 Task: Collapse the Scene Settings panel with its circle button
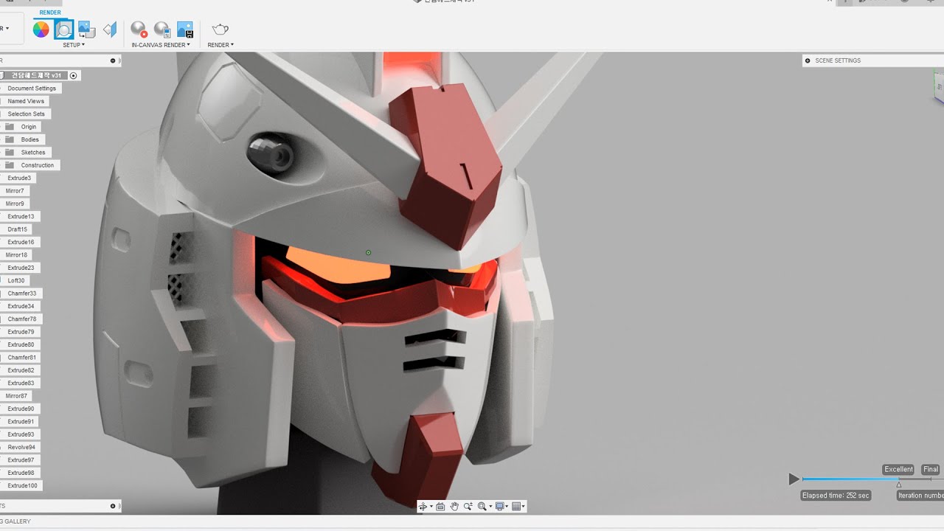[x=808, y=60]
